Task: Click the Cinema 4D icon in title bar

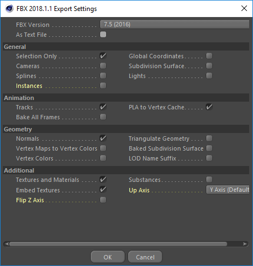Action: tap(9, 8)
